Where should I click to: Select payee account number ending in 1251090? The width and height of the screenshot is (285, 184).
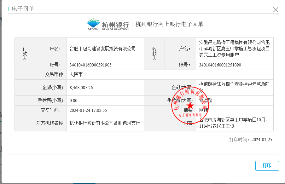(x=220, y=65)
